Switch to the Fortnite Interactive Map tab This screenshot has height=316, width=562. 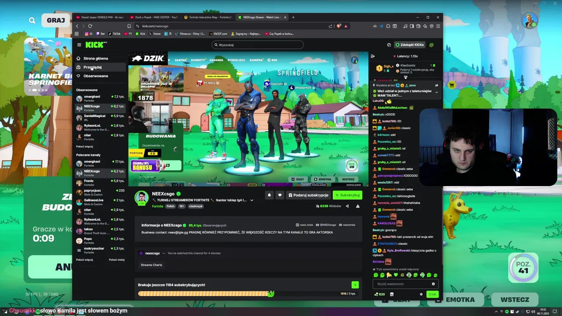(x=208, y=17)
